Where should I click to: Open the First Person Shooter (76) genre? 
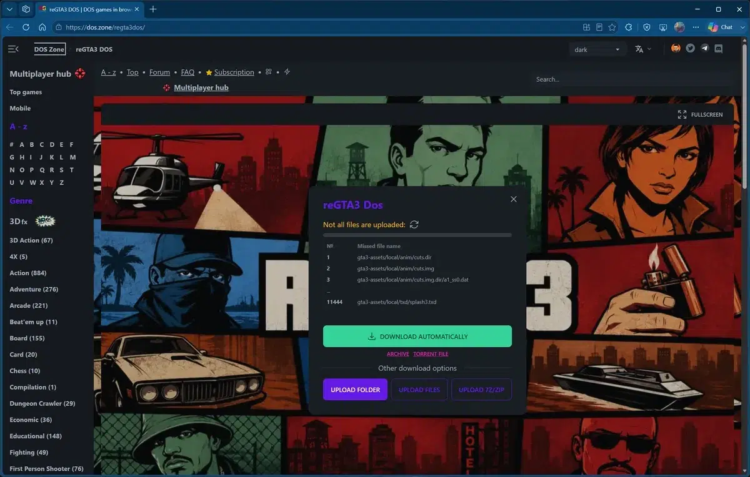[46, 468]
